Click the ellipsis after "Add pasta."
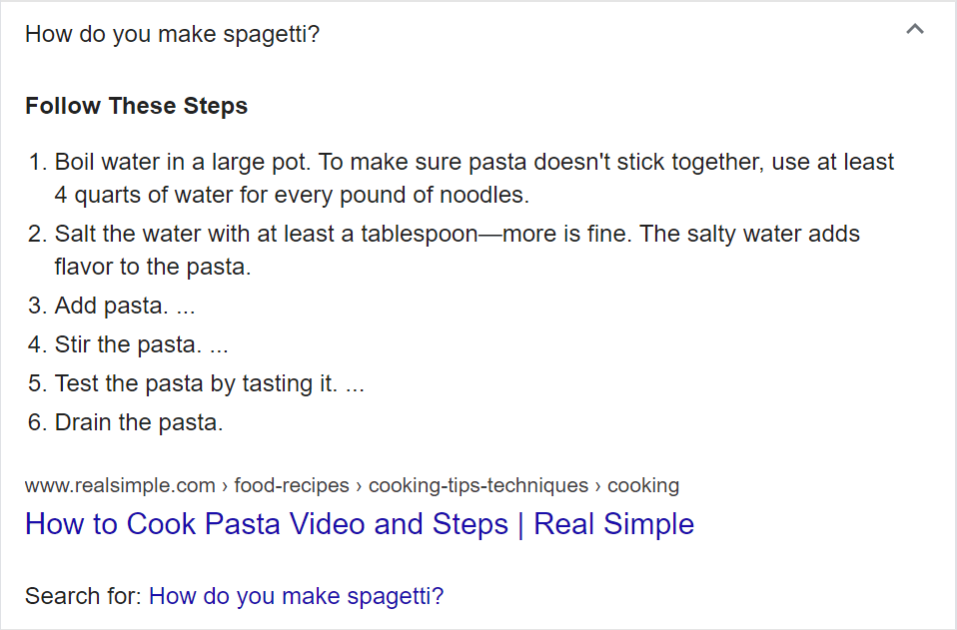Image resolution: width=957 pixels, height=630 pixels. (186, 310)
